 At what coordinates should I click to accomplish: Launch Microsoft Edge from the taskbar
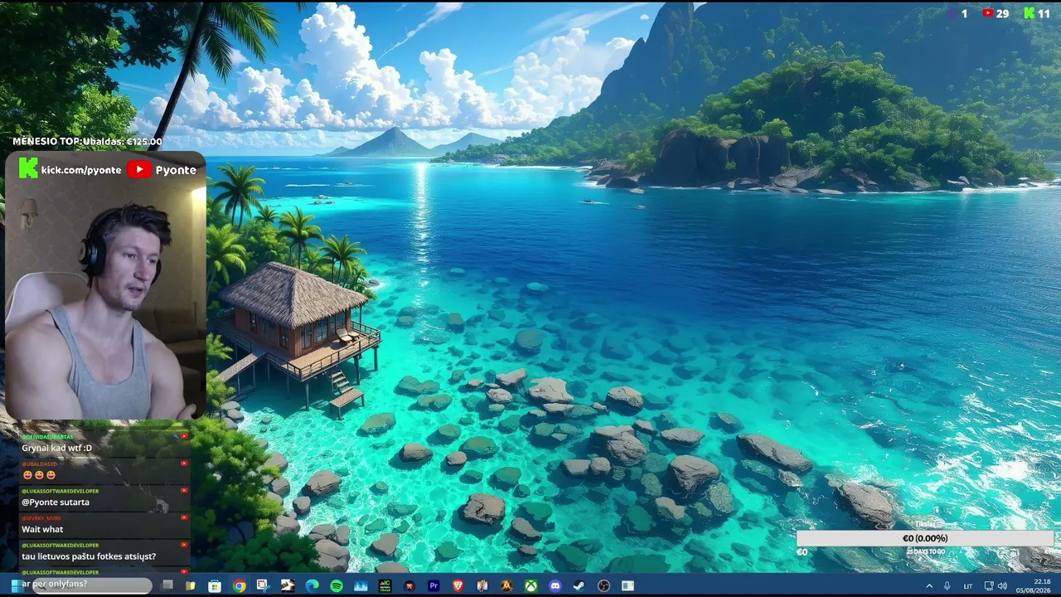[x=312, y=585]
